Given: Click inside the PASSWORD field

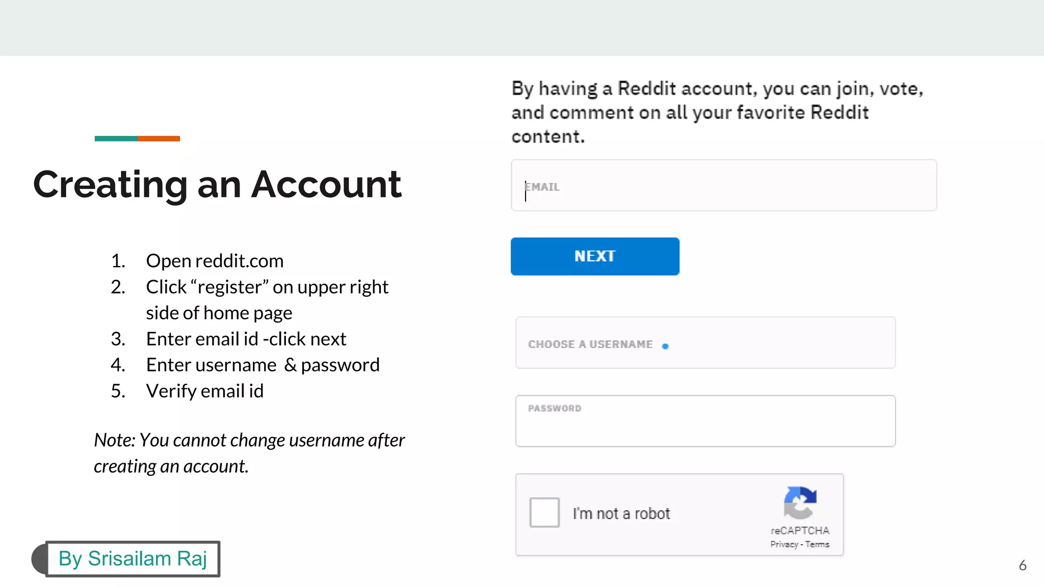Looking at the screenshot, I should pyautogui.click(x=705, y=422).
